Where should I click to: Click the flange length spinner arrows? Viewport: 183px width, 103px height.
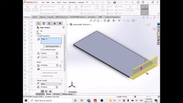point(57,87)
